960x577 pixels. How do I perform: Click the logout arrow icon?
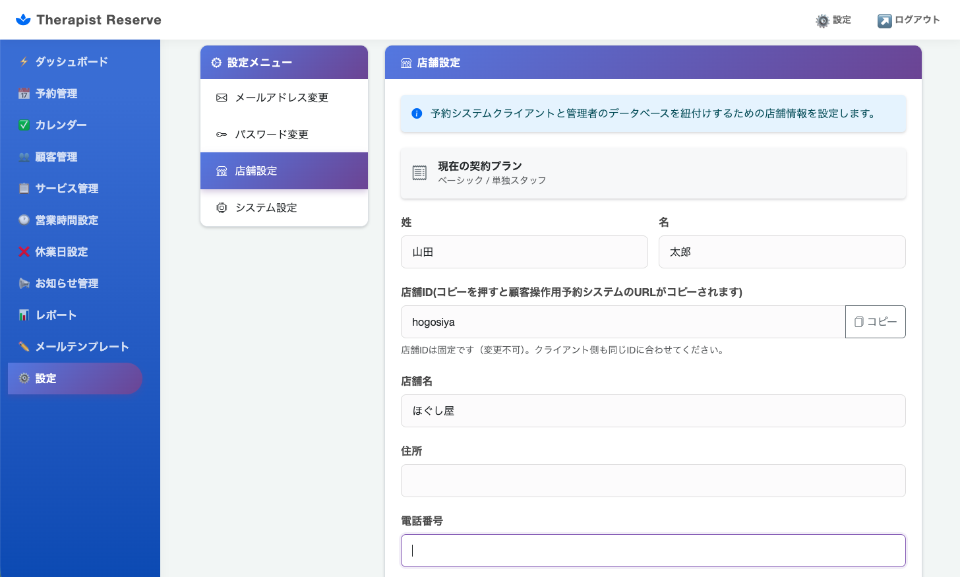pos(884,21)
